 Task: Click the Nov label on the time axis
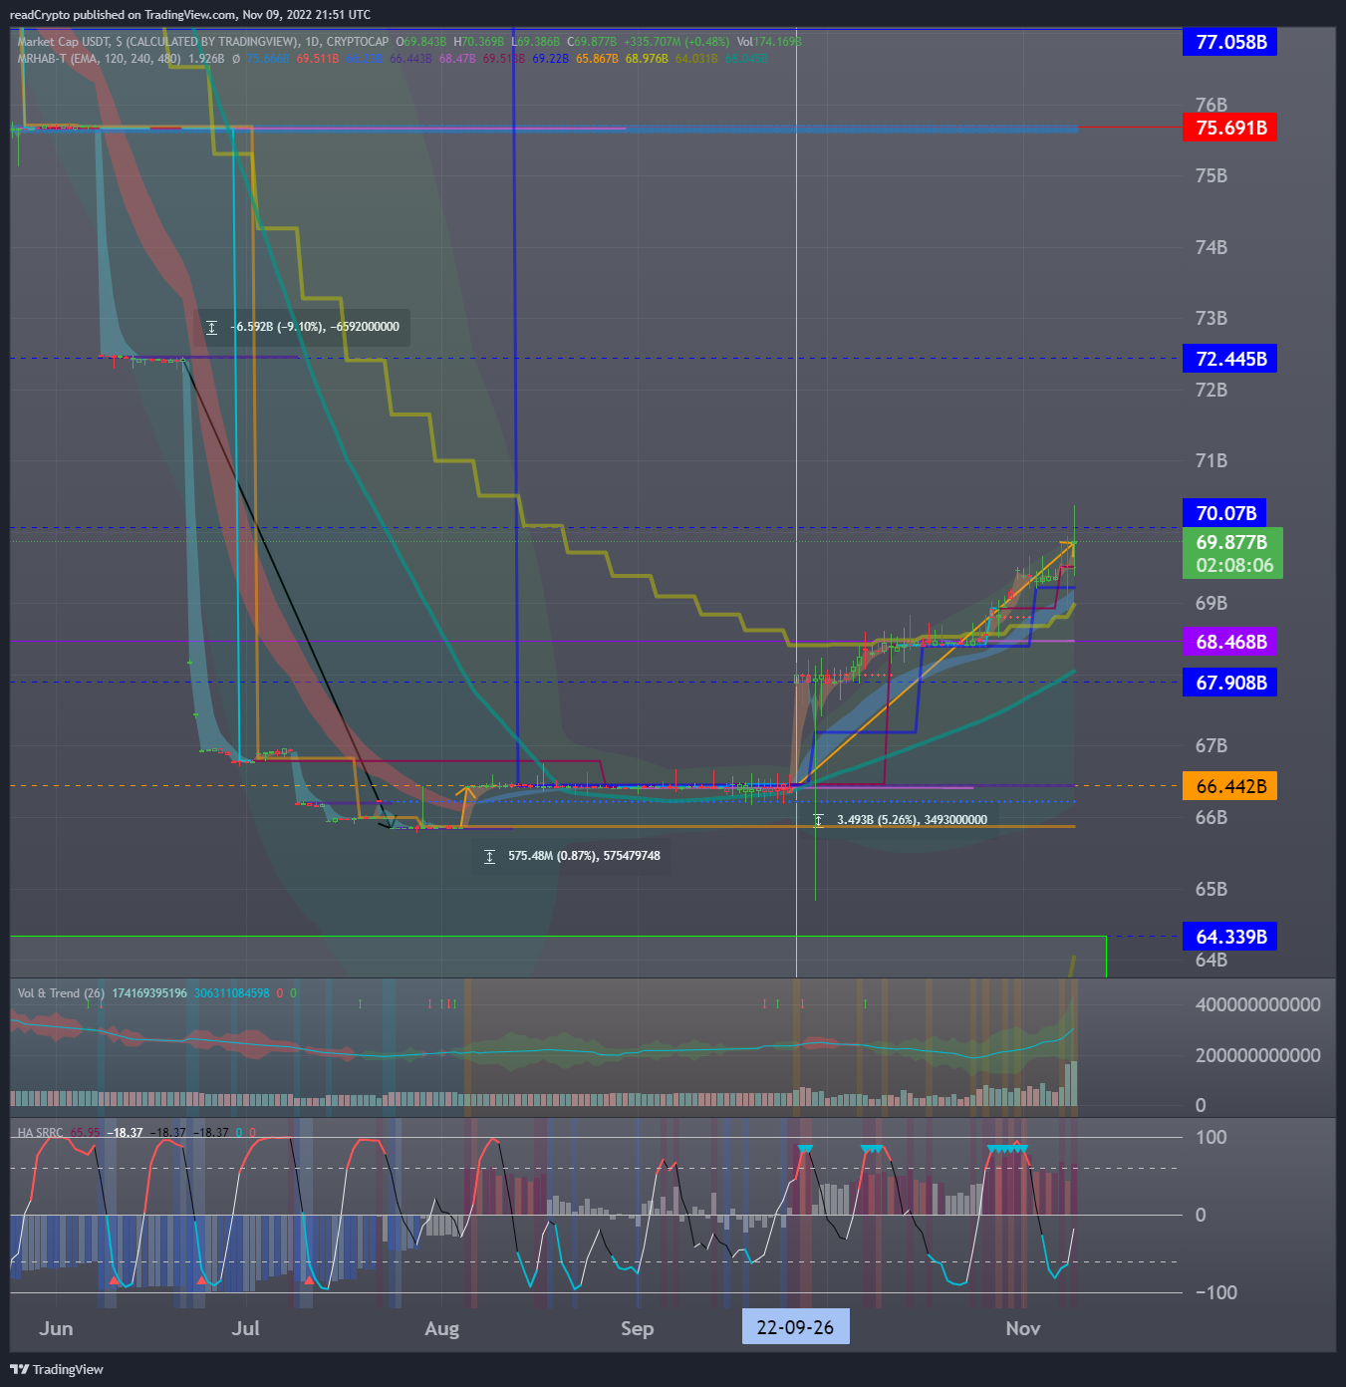point(1023,1328)
